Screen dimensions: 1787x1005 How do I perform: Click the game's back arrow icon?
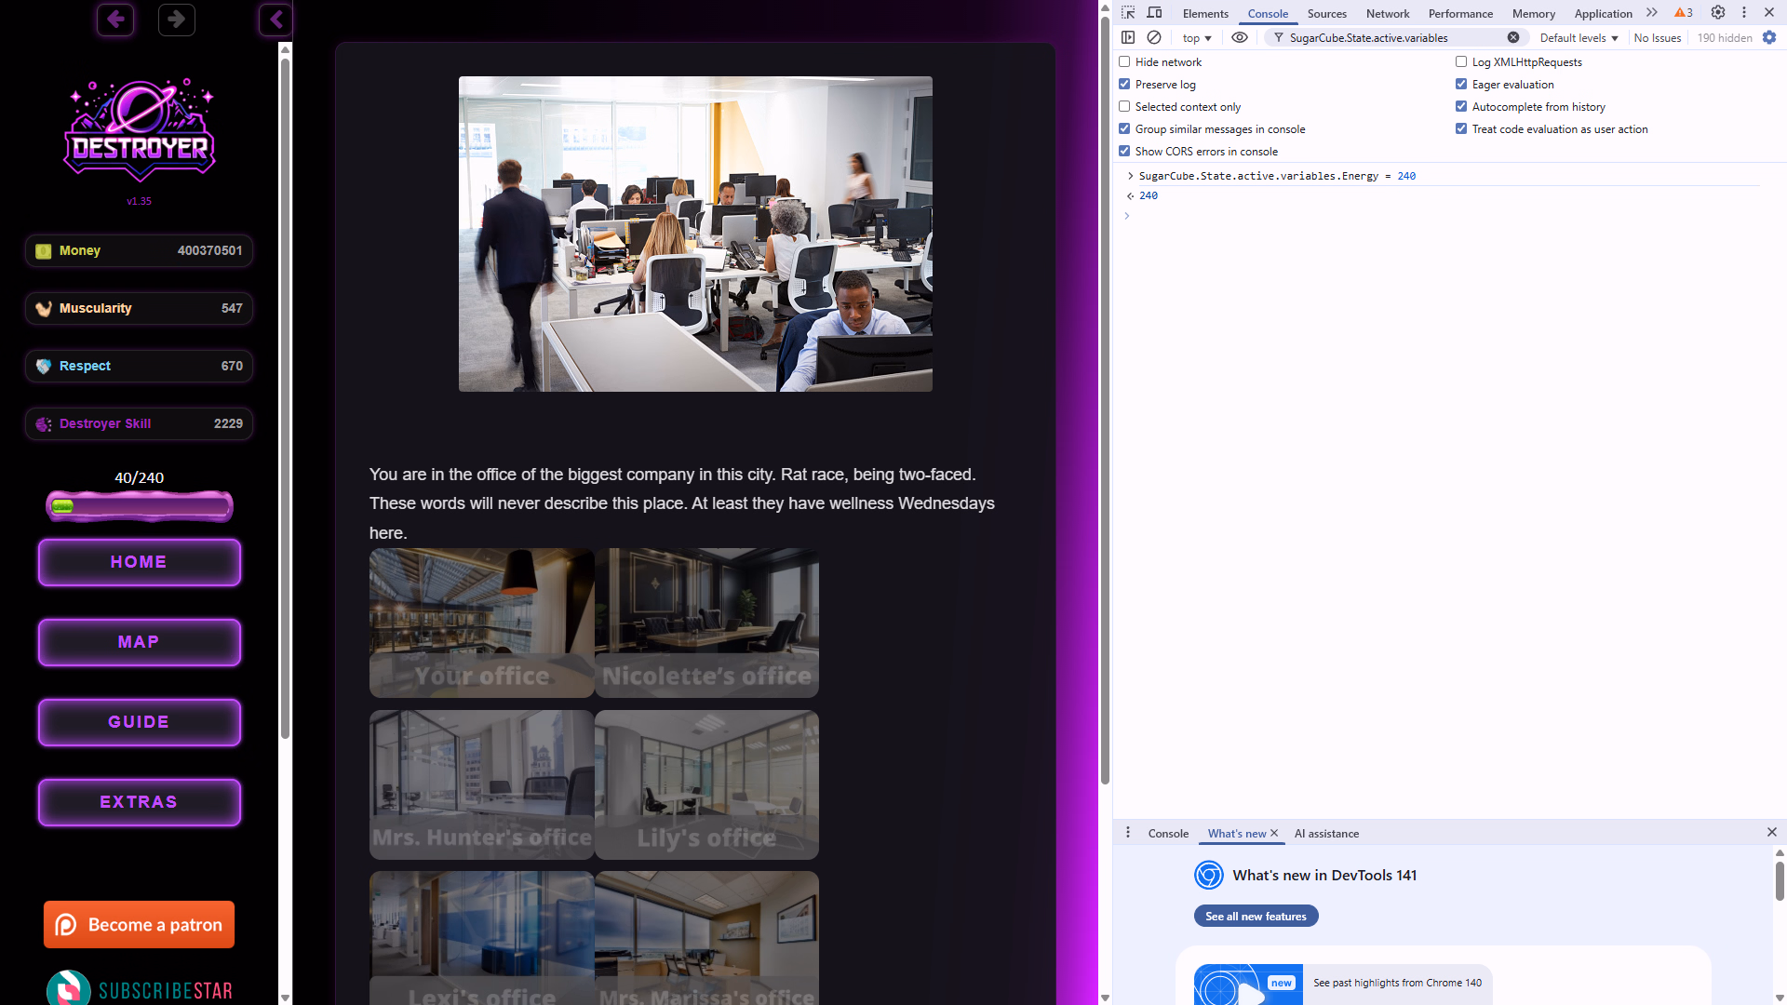[x=115, y=19]
